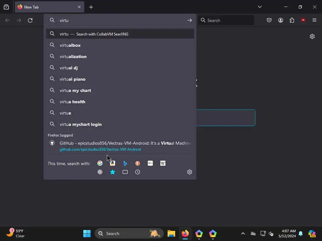Screen dimensions: 322x241
Task: Open the GitHub Vectras-VM-Android suggestion
Action: [x=120, y=146]
